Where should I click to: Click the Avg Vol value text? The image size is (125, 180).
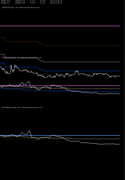(x=56, y=1)
